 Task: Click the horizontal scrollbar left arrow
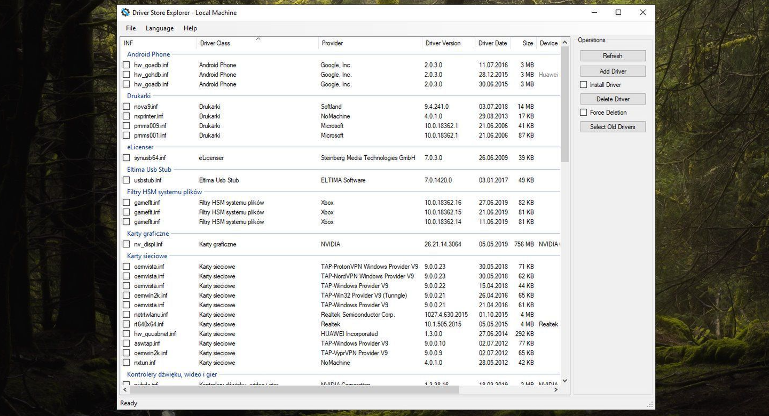pos(126,390)
